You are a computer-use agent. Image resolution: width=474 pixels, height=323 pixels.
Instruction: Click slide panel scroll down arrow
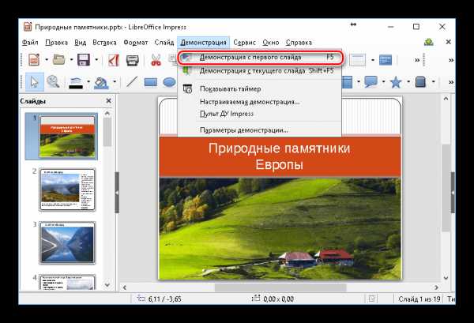107,284
